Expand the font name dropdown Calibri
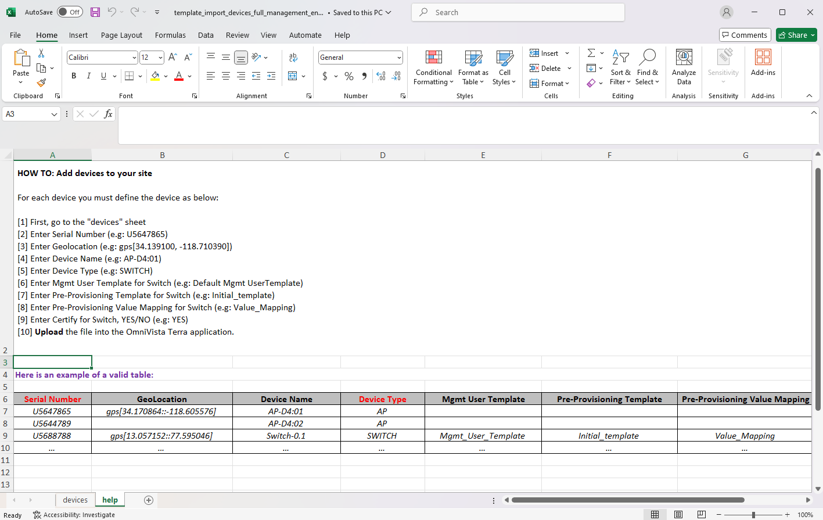 pos(134,58)
